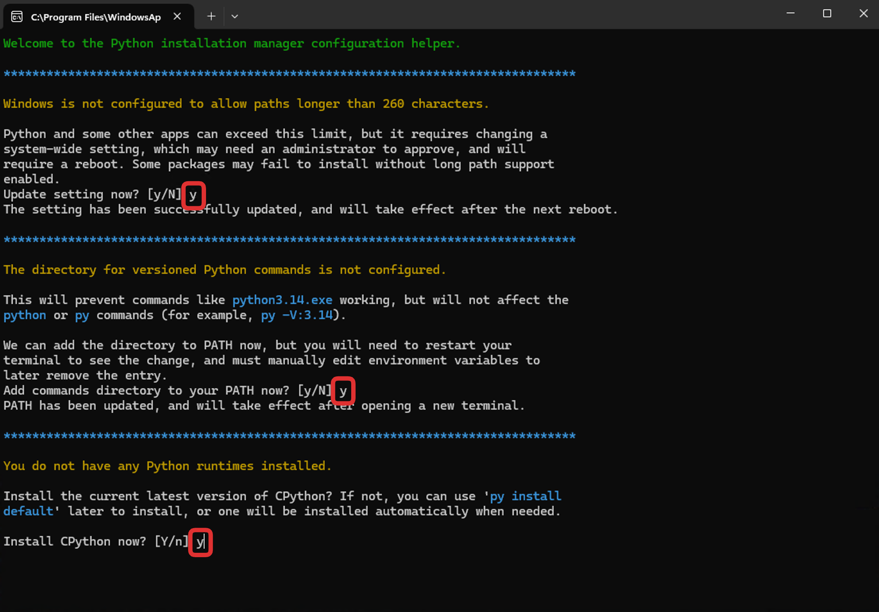The height and width of the screenshot is (612, 879).
Task: Click the 'y' answer after Update setting now
Action: [x=193, y=195]
